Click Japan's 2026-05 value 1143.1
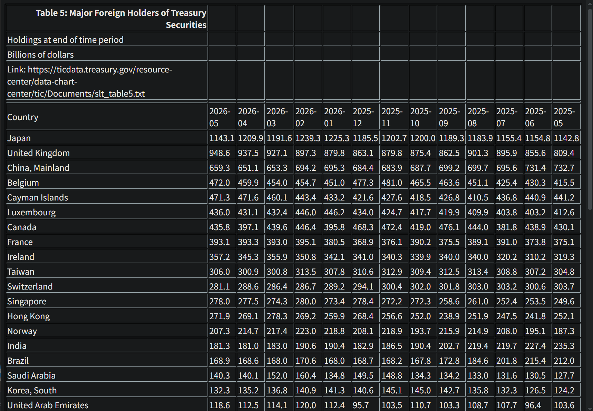 coord(222,138)
